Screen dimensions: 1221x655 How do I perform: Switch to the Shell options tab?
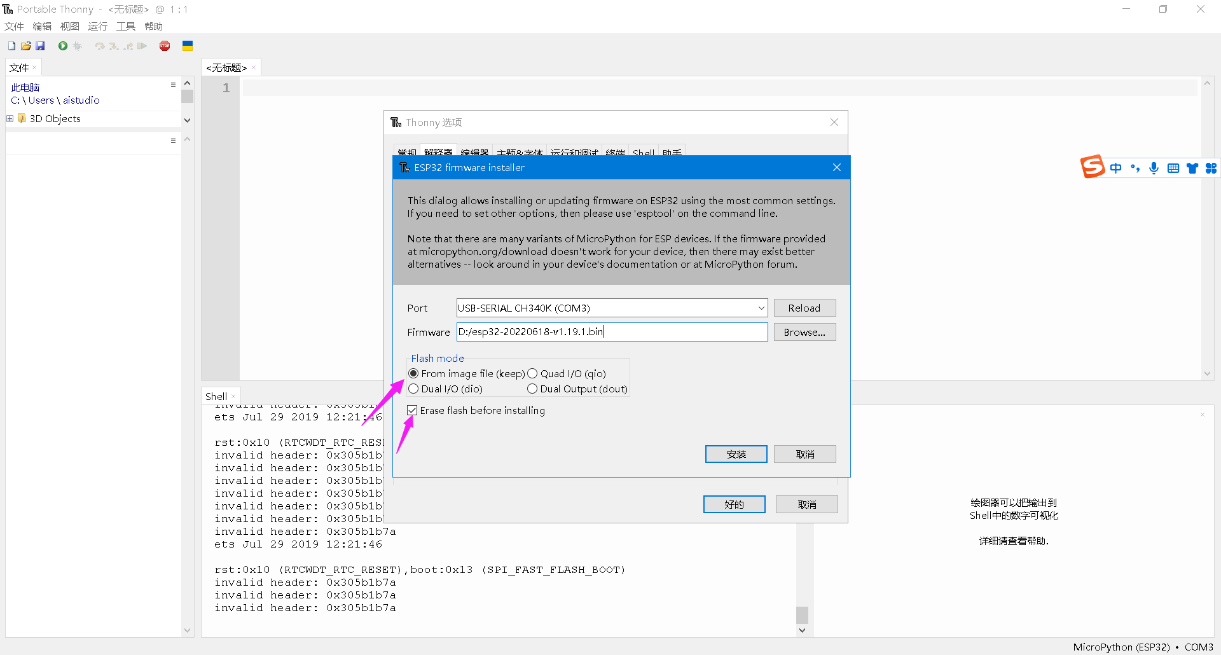pyautogui.click(x=643, y=152)
